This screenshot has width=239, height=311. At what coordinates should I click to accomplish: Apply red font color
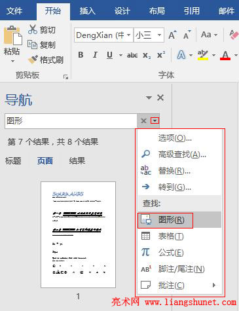point(225,55)
